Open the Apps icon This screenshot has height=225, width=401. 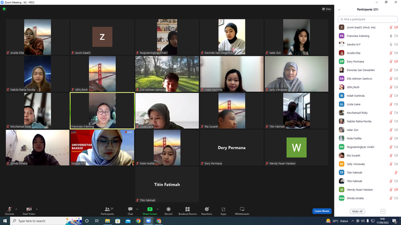coord(223,209)
